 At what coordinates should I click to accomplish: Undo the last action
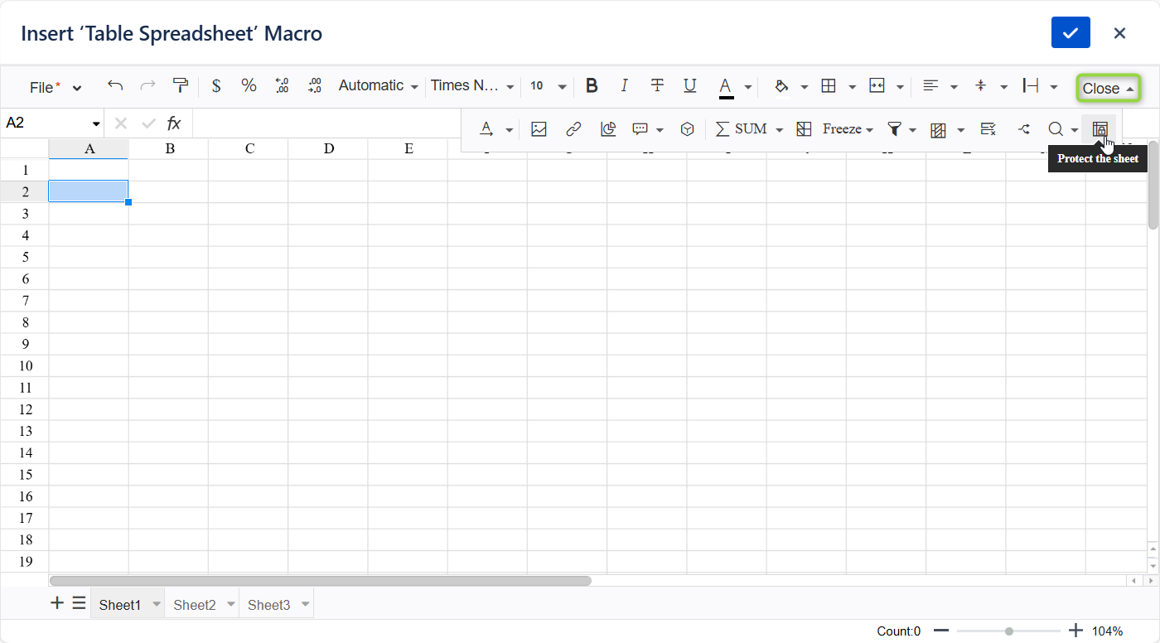click(115, 86)
